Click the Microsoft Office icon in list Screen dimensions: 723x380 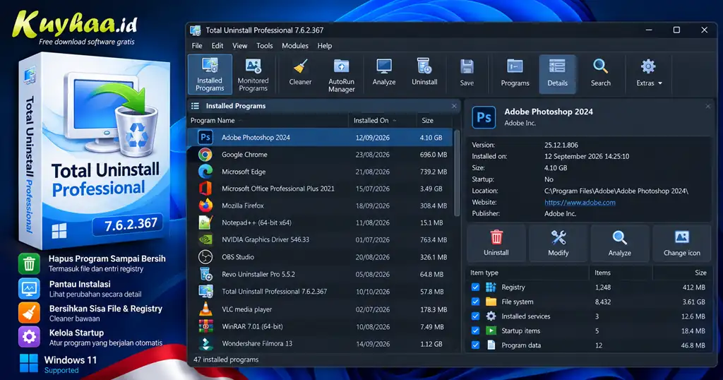point(205,189)
